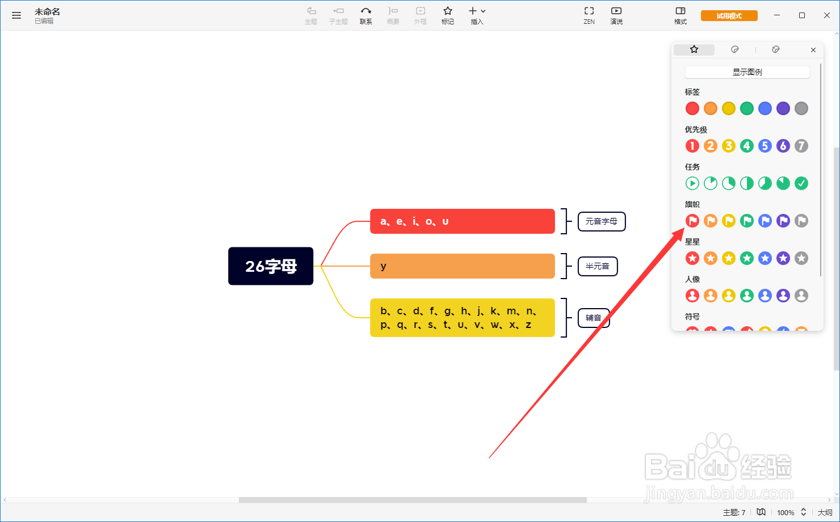Add priority 5 marker
This screenshot has height=522, width=840.
pos(765,146)
